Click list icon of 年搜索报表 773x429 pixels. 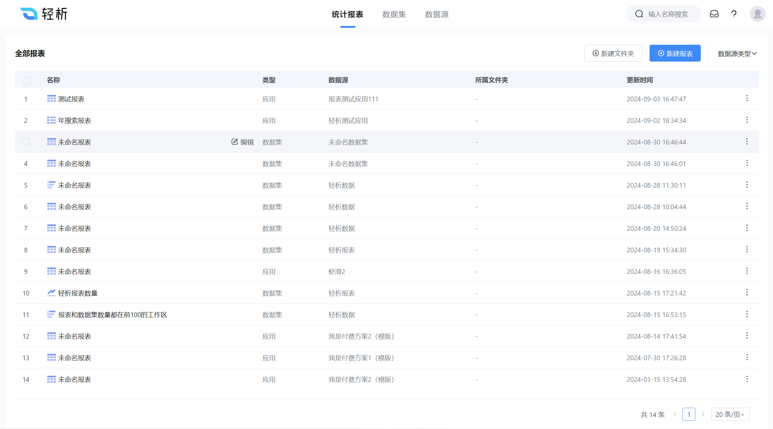pyautogui.click(x=52, y=120)
